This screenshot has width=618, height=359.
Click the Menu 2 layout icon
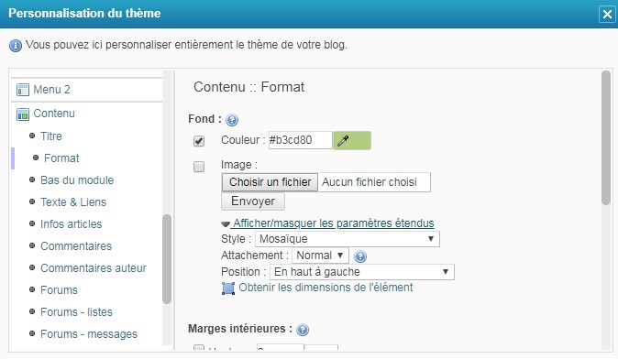23,90
